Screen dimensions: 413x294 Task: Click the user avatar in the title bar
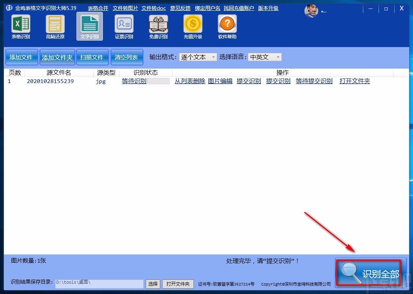tap(311, 11)
